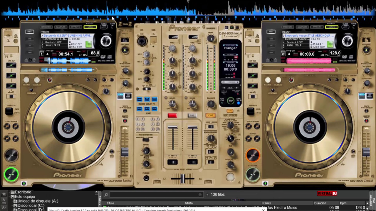Click in the file search input field
The height and width of the screenshot is (211, 376).
(157, 194)
